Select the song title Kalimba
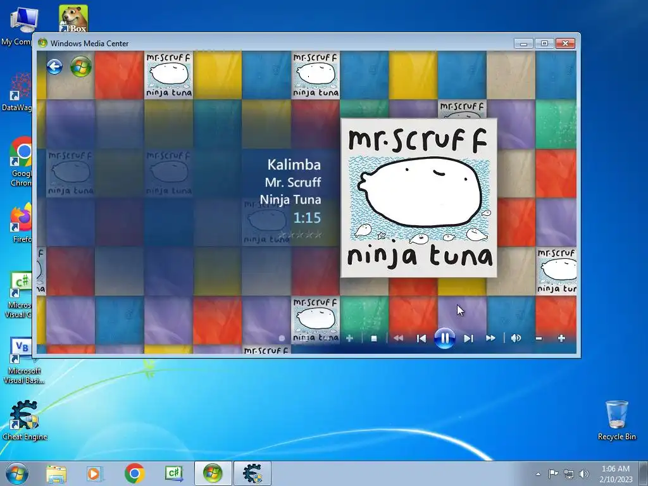The height and width of the screenshot is (486, 648). pyautogui.click(x=294, y=165)
